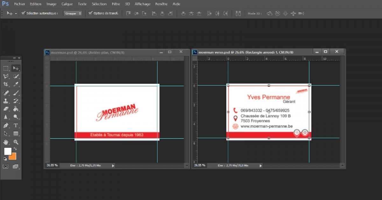Image resolution: width=382 pixels, height=200 pixels.
Task: Open the Calque menu
Action: (x=67, y=4)
